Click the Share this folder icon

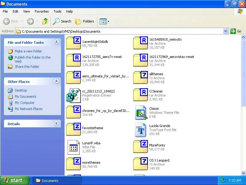(x=10, y=67)
